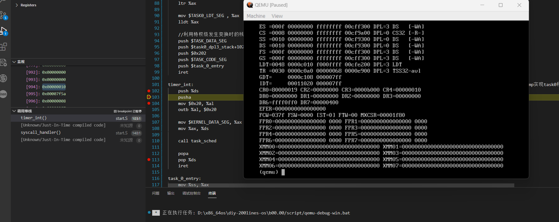The width and height of the screenshot is (559, 222).
Task: Click the task_0_entry: label on line 116
Action: click(x=185, y=178)
